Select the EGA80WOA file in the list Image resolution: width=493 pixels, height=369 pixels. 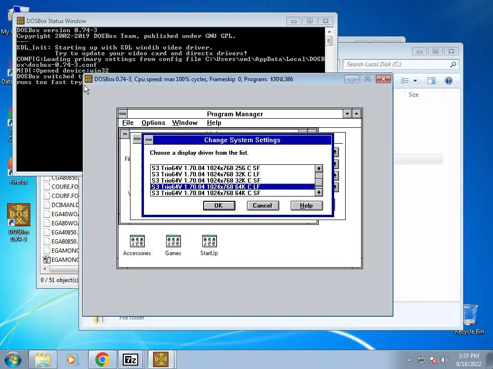click(61, 223)
